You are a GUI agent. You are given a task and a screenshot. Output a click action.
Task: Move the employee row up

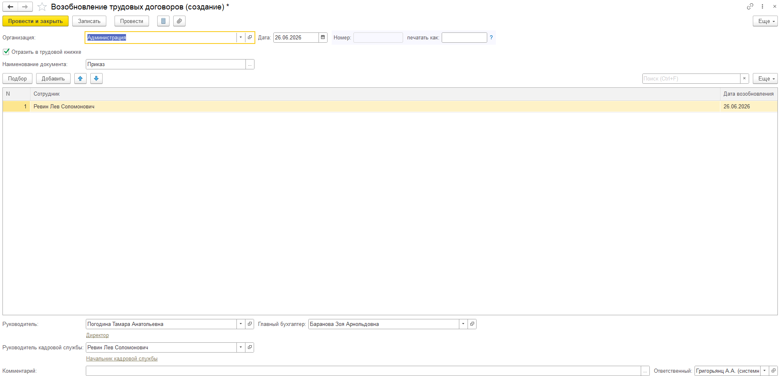(80, 78)
